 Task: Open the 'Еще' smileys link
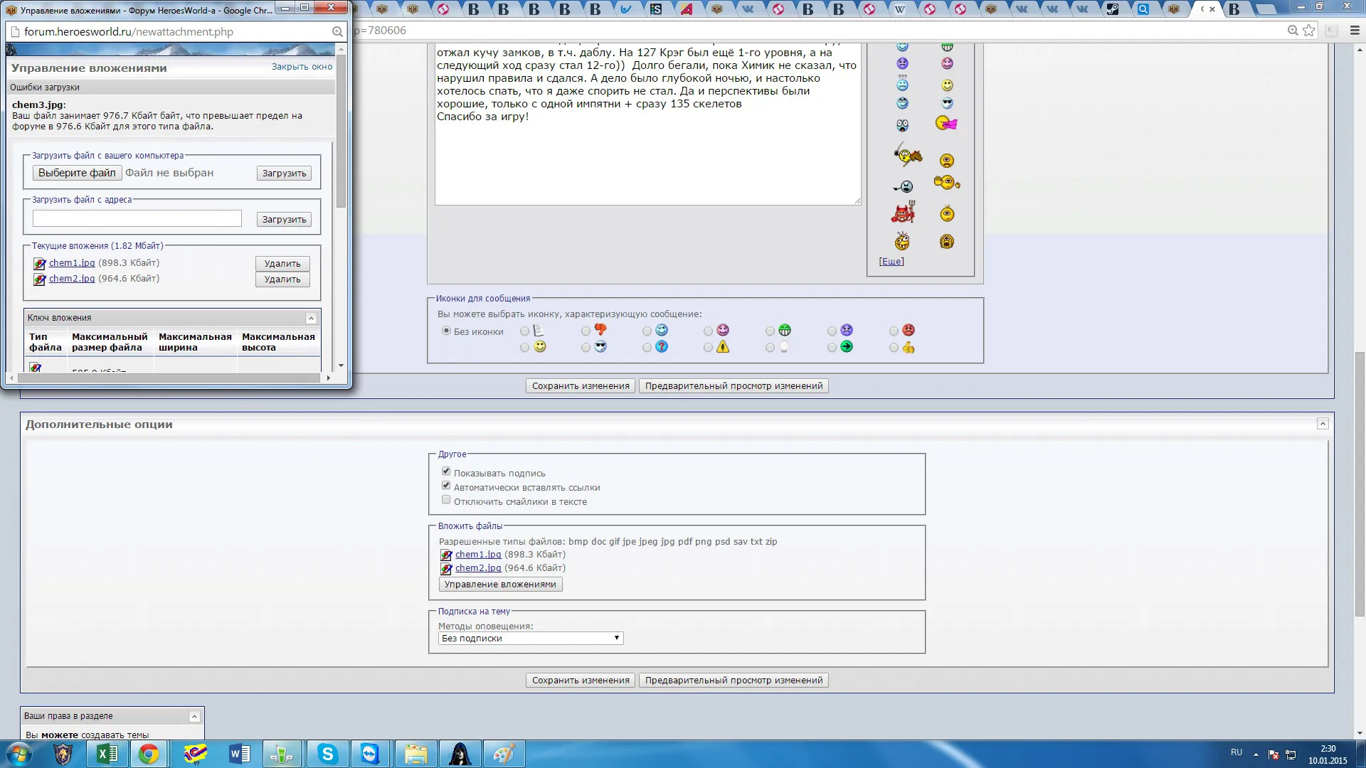(x=891, y=262)
